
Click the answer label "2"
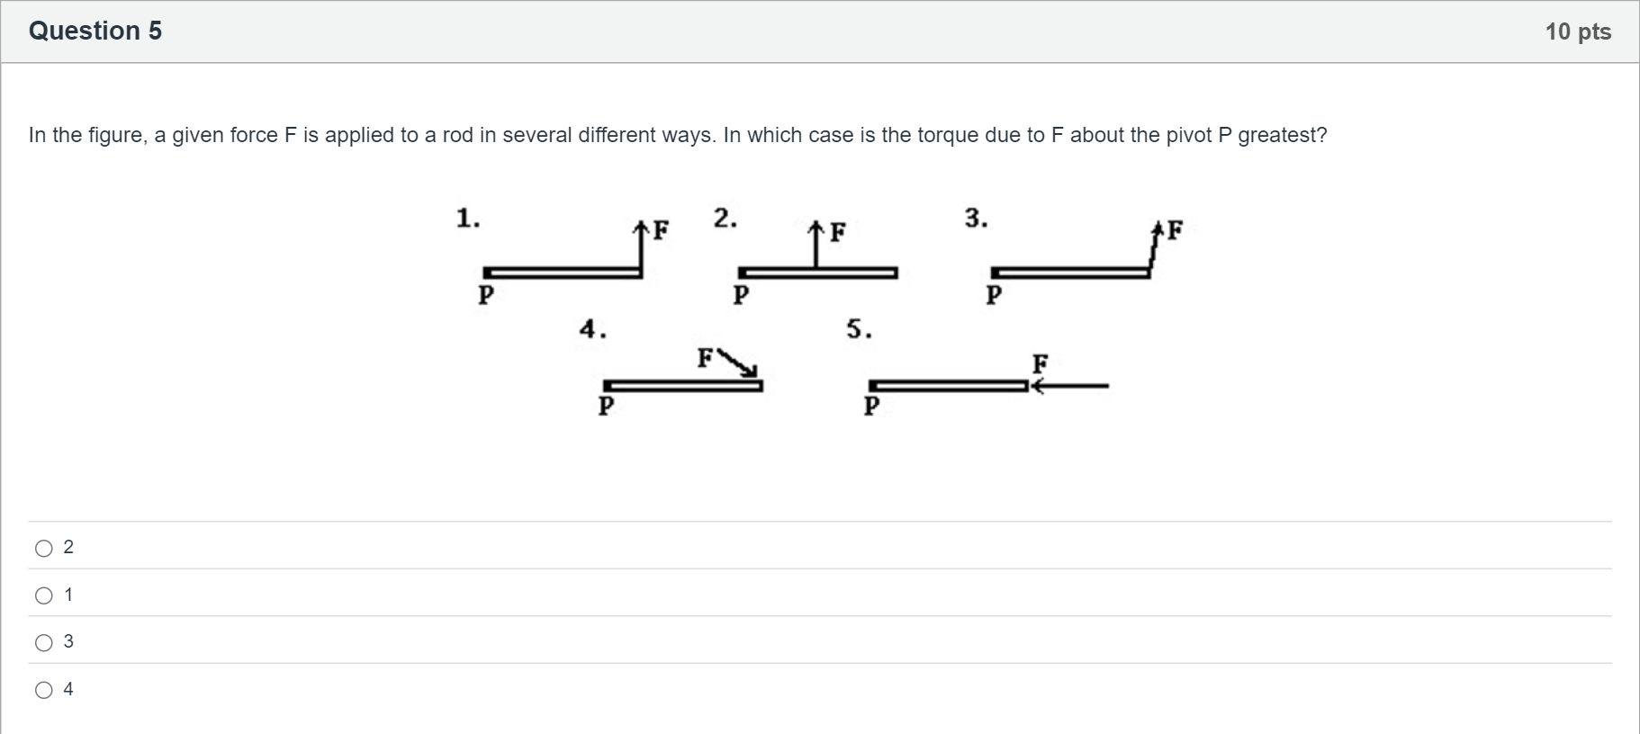68,547
